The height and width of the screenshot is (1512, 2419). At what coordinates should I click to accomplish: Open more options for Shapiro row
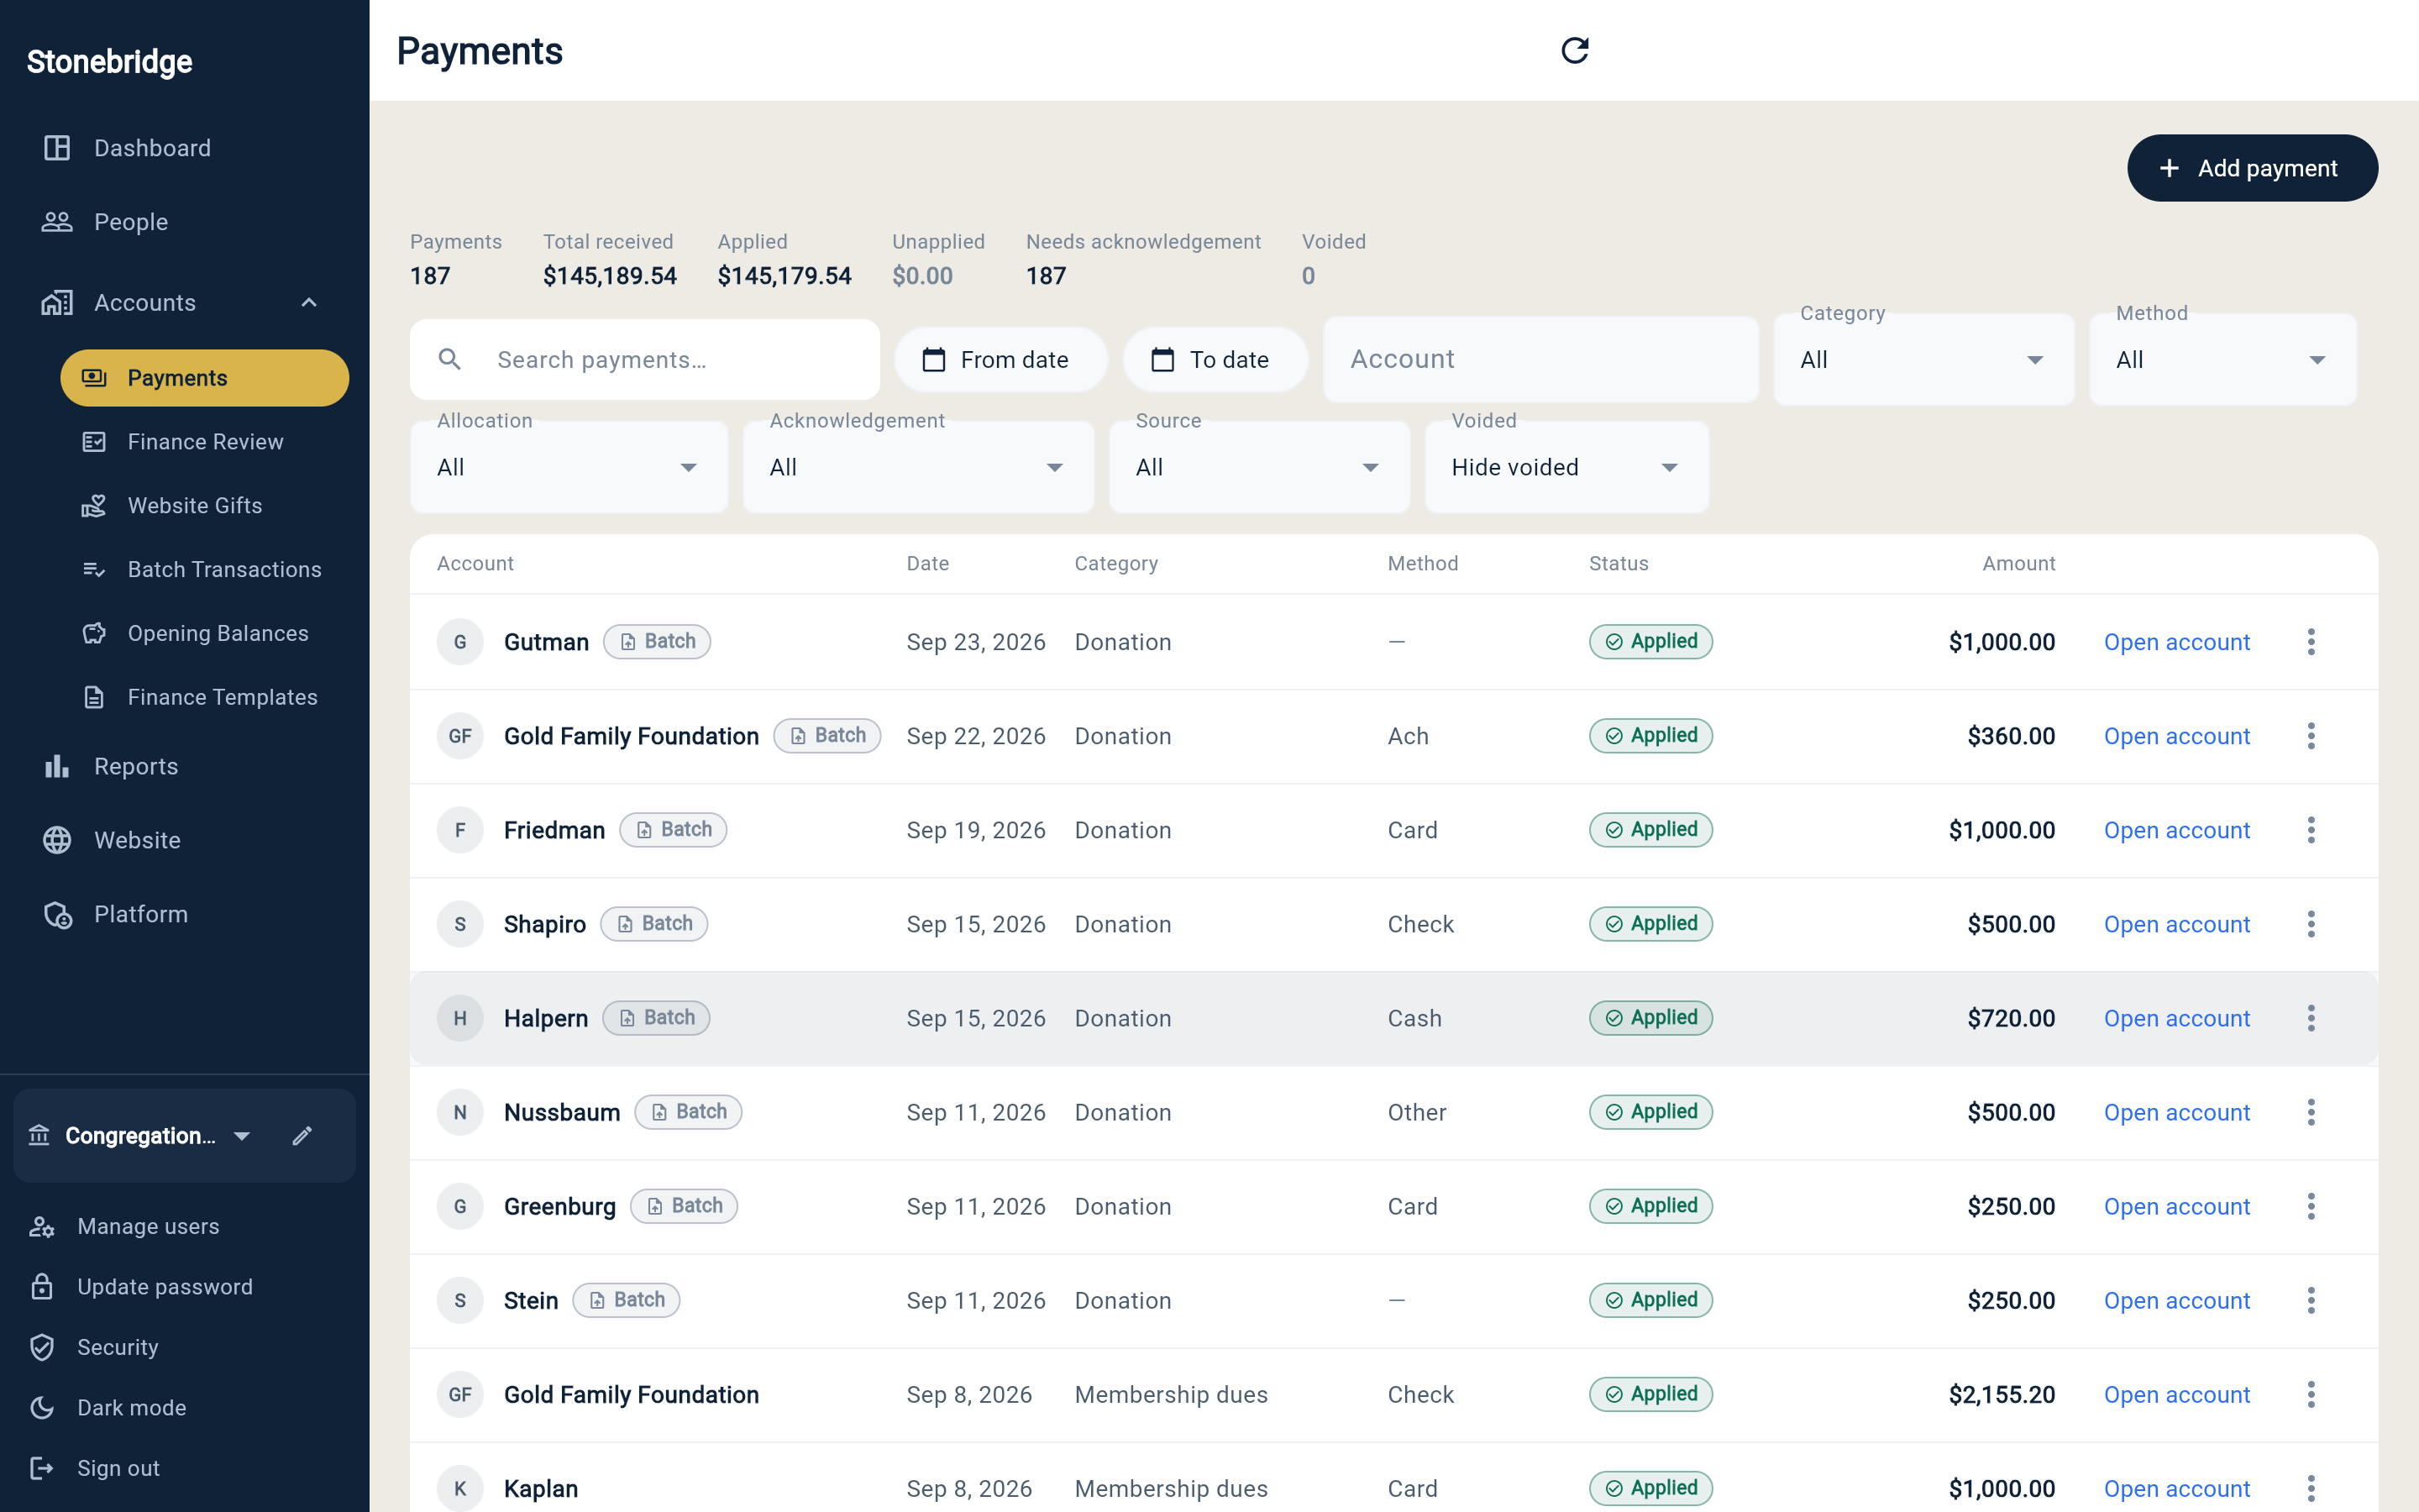coord(2311,924)
